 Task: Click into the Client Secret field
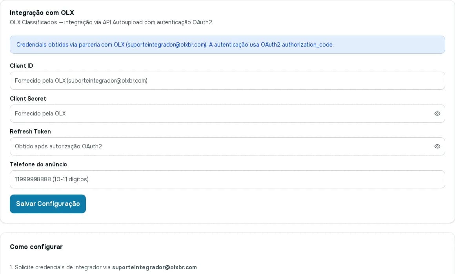point(227,114)
